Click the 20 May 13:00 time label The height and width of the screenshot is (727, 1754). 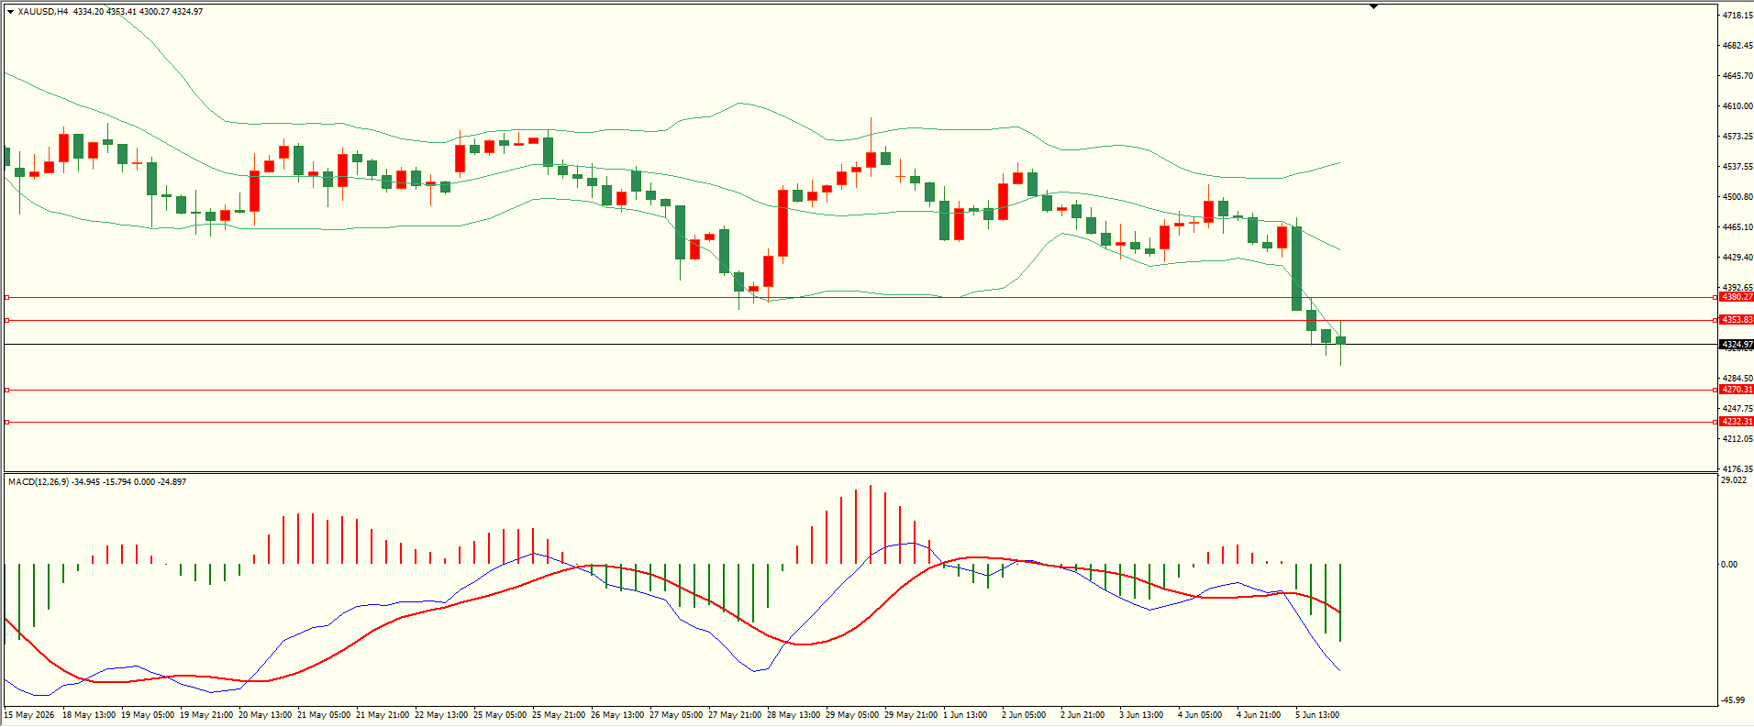coord(265,714)
